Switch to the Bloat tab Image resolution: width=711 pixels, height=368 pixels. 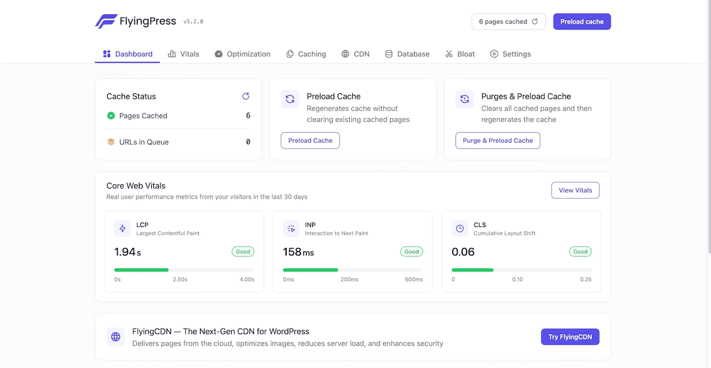point(460,54)
